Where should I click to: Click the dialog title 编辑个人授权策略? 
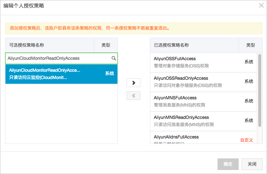click(24, 5)
